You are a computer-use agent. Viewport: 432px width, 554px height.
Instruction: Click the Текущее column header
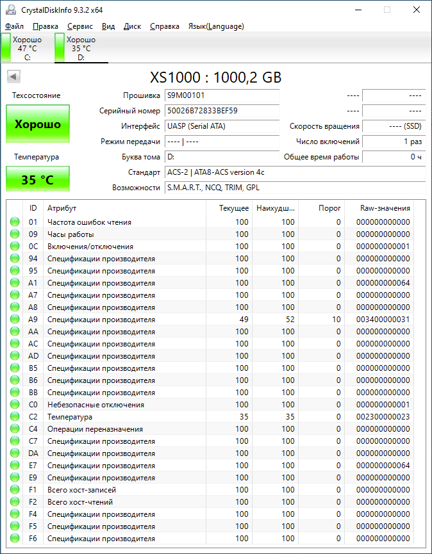[x=229, y=208]
